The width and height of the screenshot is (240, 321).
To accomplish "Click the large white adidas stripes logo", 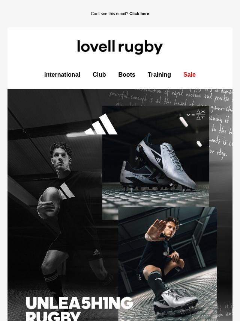I will 101,124.
